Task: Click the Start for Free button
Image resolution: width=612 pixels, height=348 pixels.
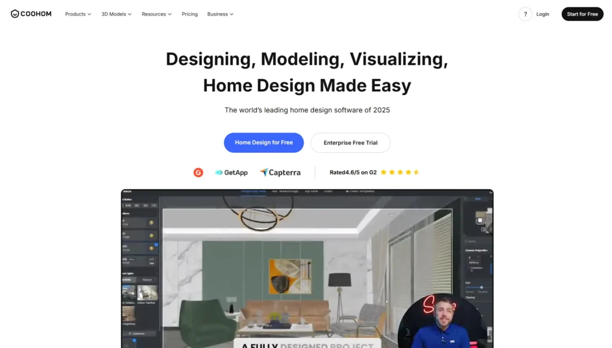Action: 582,14
